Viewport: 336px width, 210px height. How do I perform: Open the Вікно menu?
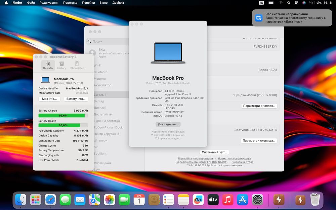[103, 3]
